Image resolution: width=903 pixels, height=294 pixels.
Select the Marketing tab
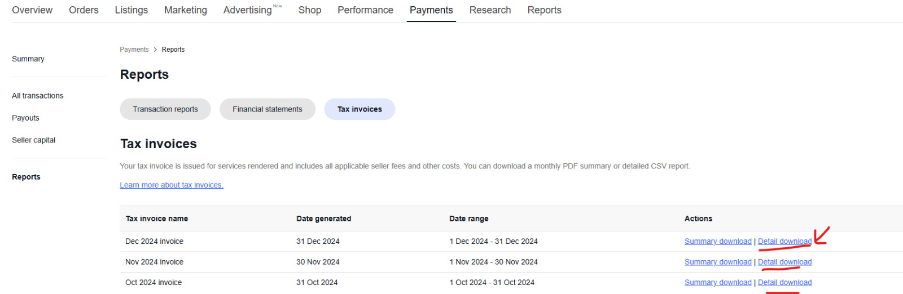point(186,10)
